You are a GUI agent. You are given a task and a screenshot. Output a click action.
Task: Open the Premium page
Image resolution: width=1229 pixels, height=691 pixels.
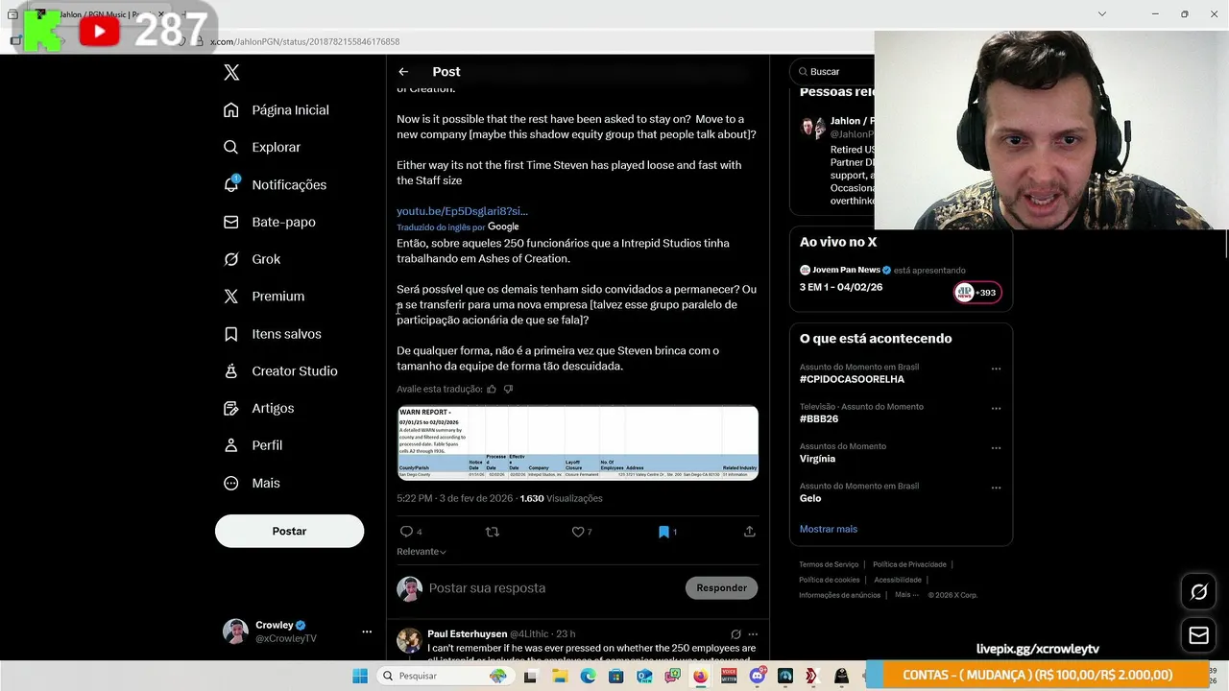pyautogui.click(x=264, y=297)
